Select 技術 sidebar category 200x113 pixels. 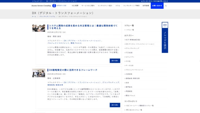(127, 83)
